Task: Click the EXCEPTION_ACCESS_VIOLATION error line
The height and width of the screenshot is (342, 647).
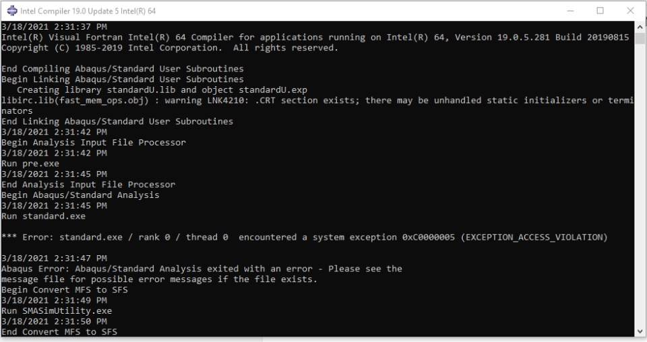Action: pyautogui.click(x=303, y=237)
